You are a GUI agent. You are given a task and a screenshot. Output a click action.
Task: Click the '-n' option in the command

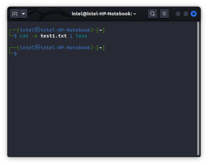tap(35, 36)
